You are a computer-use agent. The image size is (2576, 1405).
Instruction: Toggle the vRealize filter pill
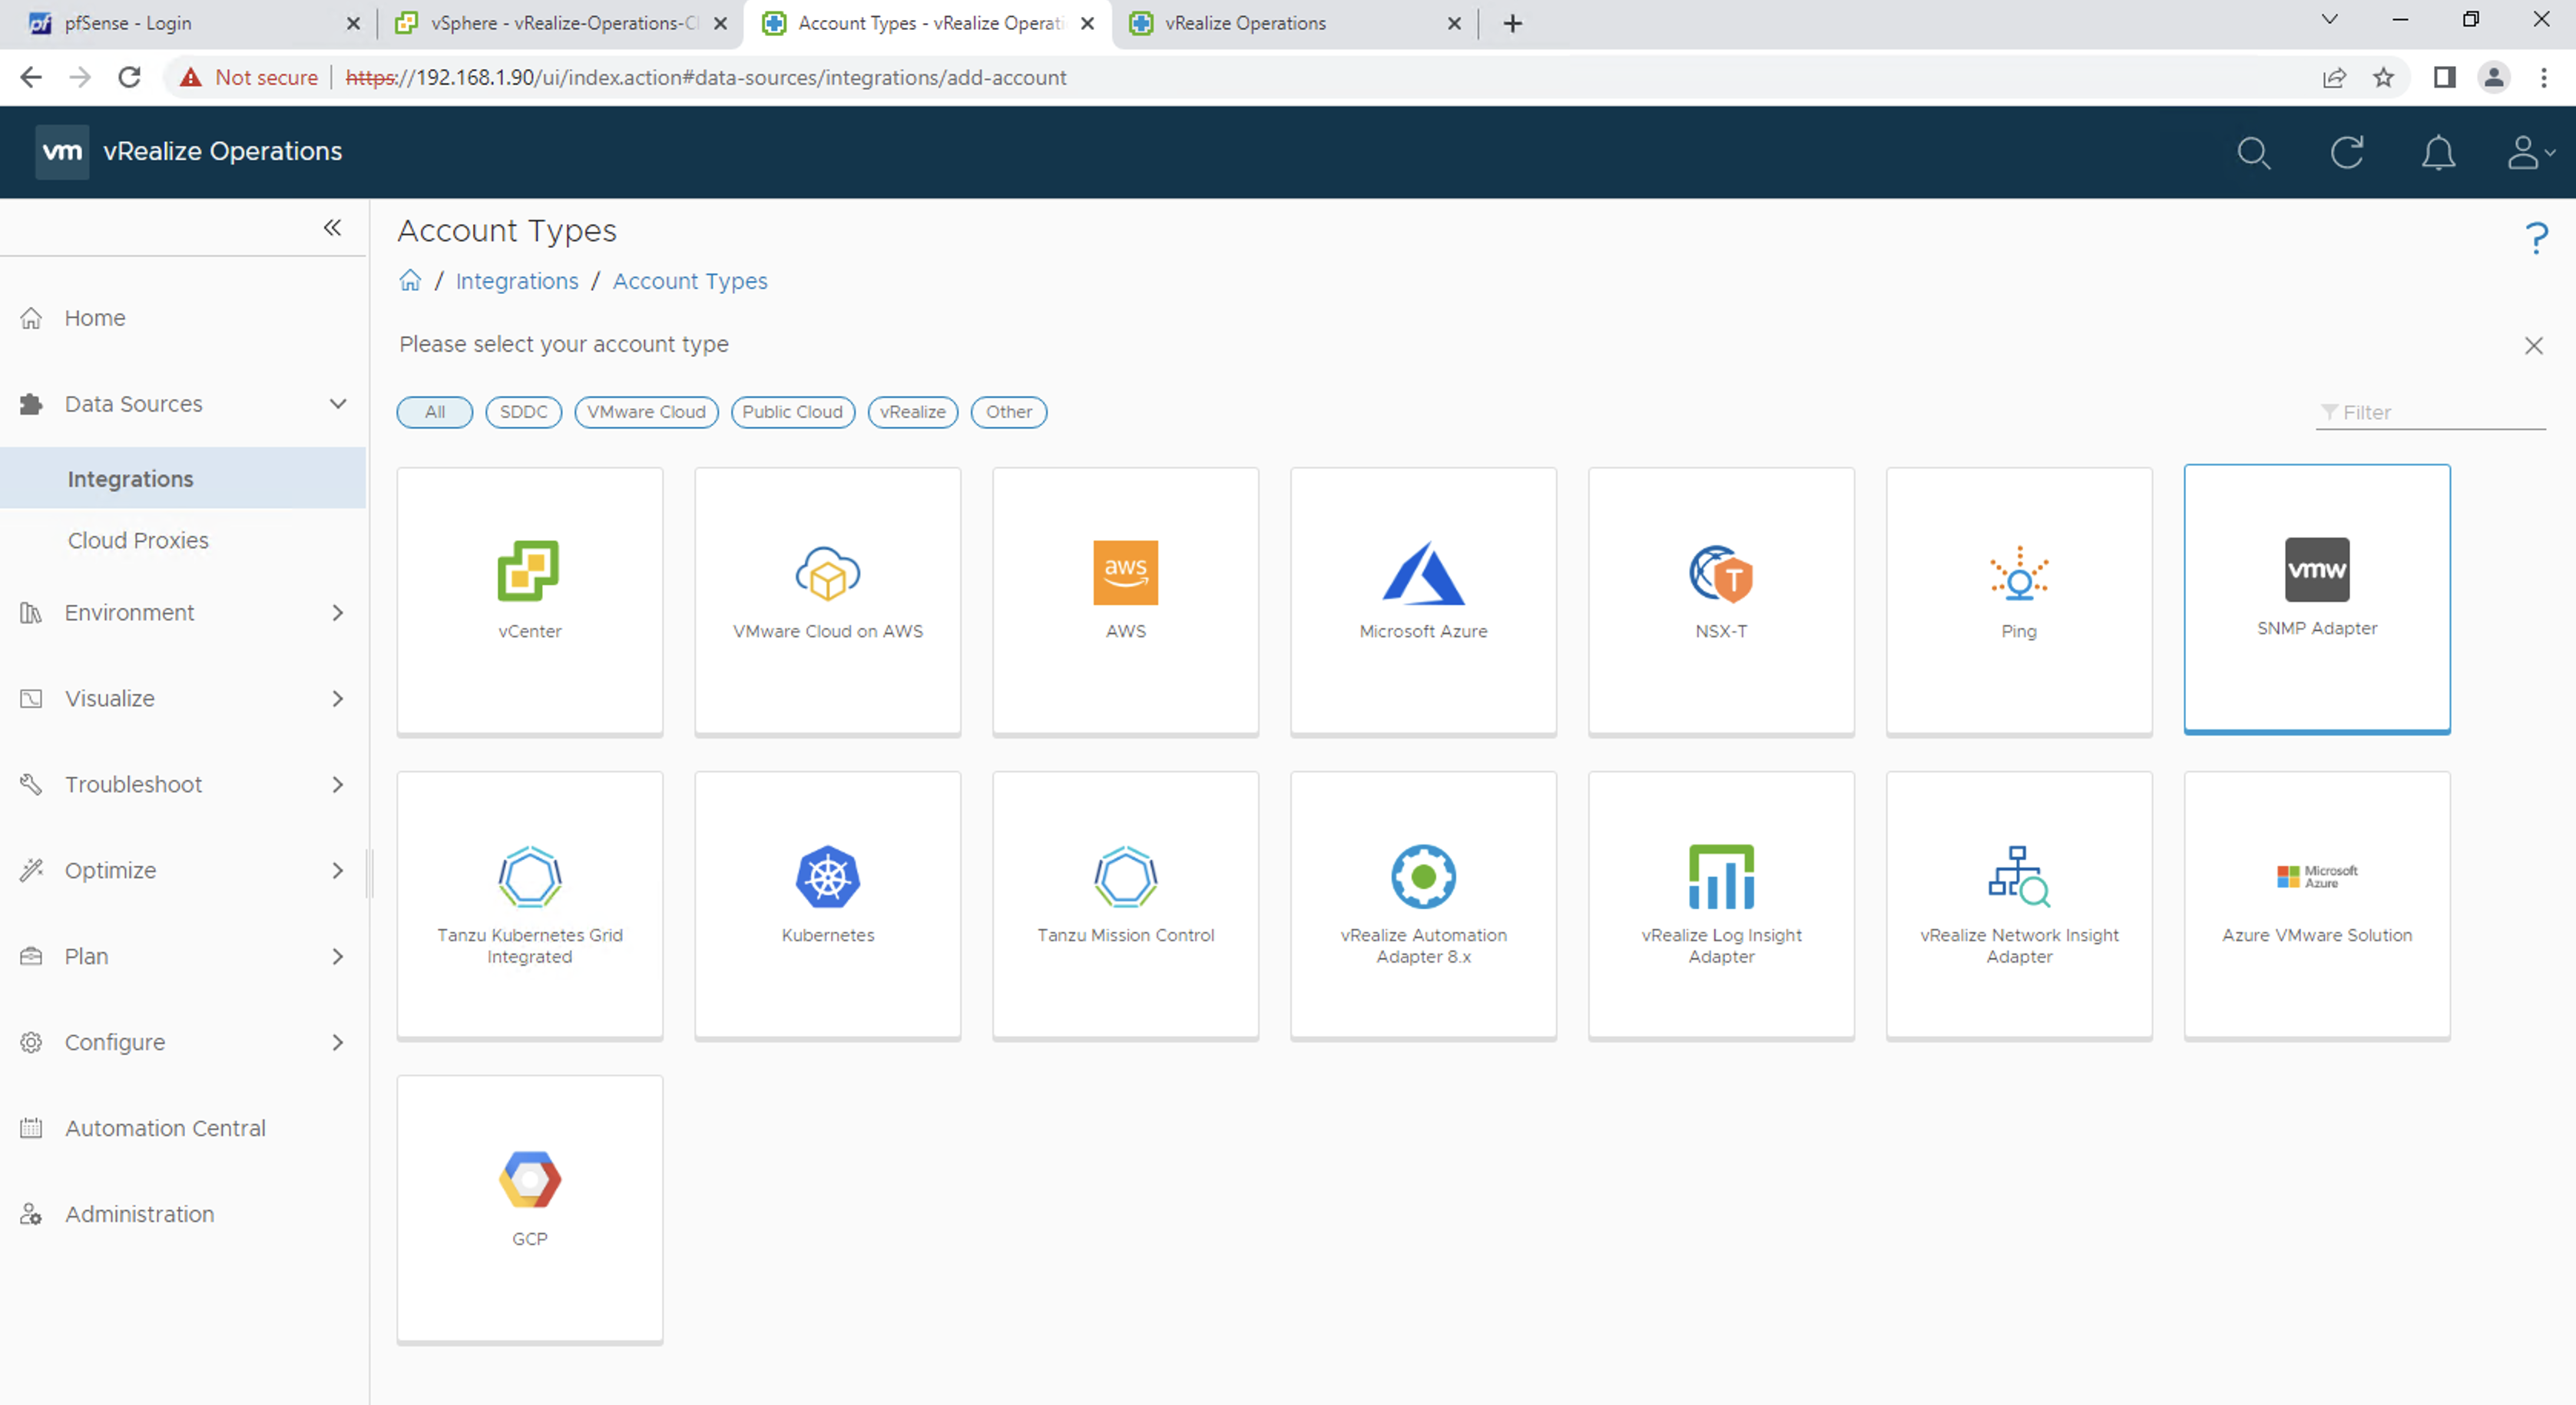[x=912, y=412]
